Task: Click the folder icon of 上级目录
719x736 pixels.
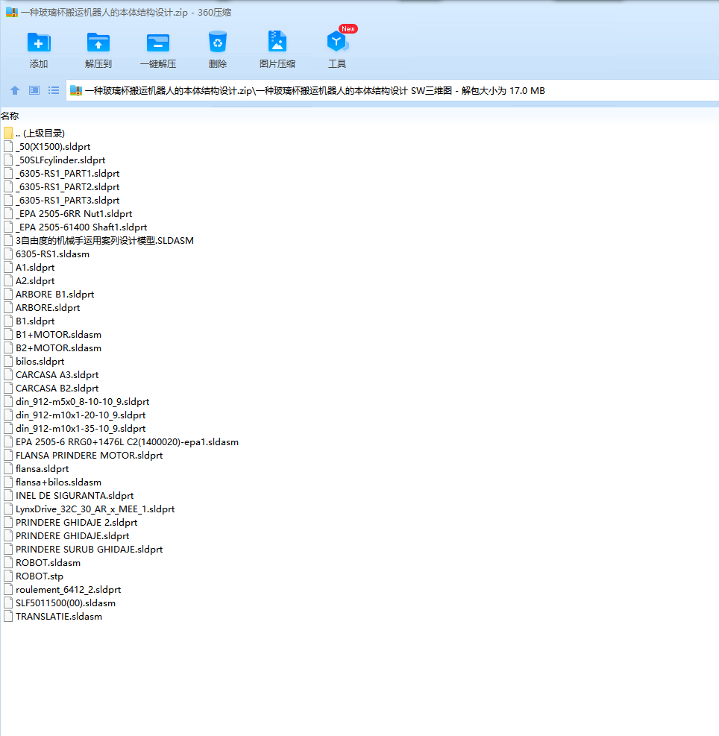Action: coord(8,133)
